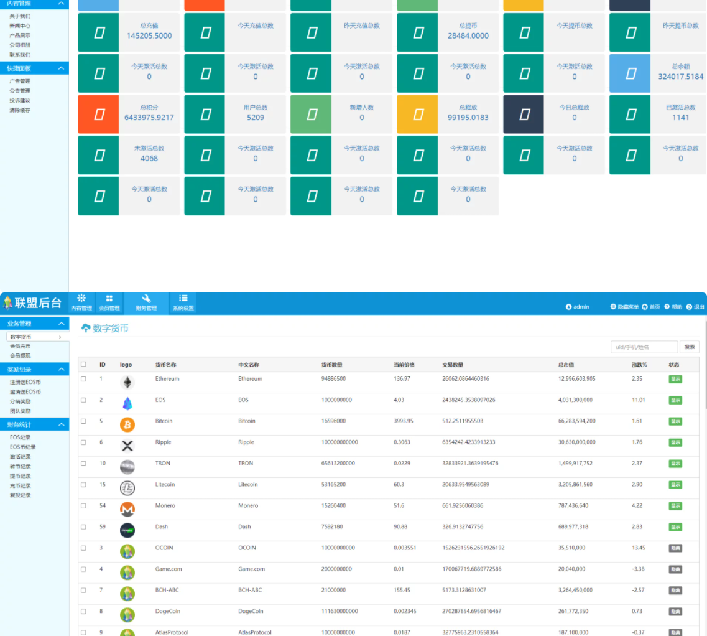Click the Bitcoin logo icon
Image resolution: width=707 pixels, height=636 pixels.
point(127,425)
